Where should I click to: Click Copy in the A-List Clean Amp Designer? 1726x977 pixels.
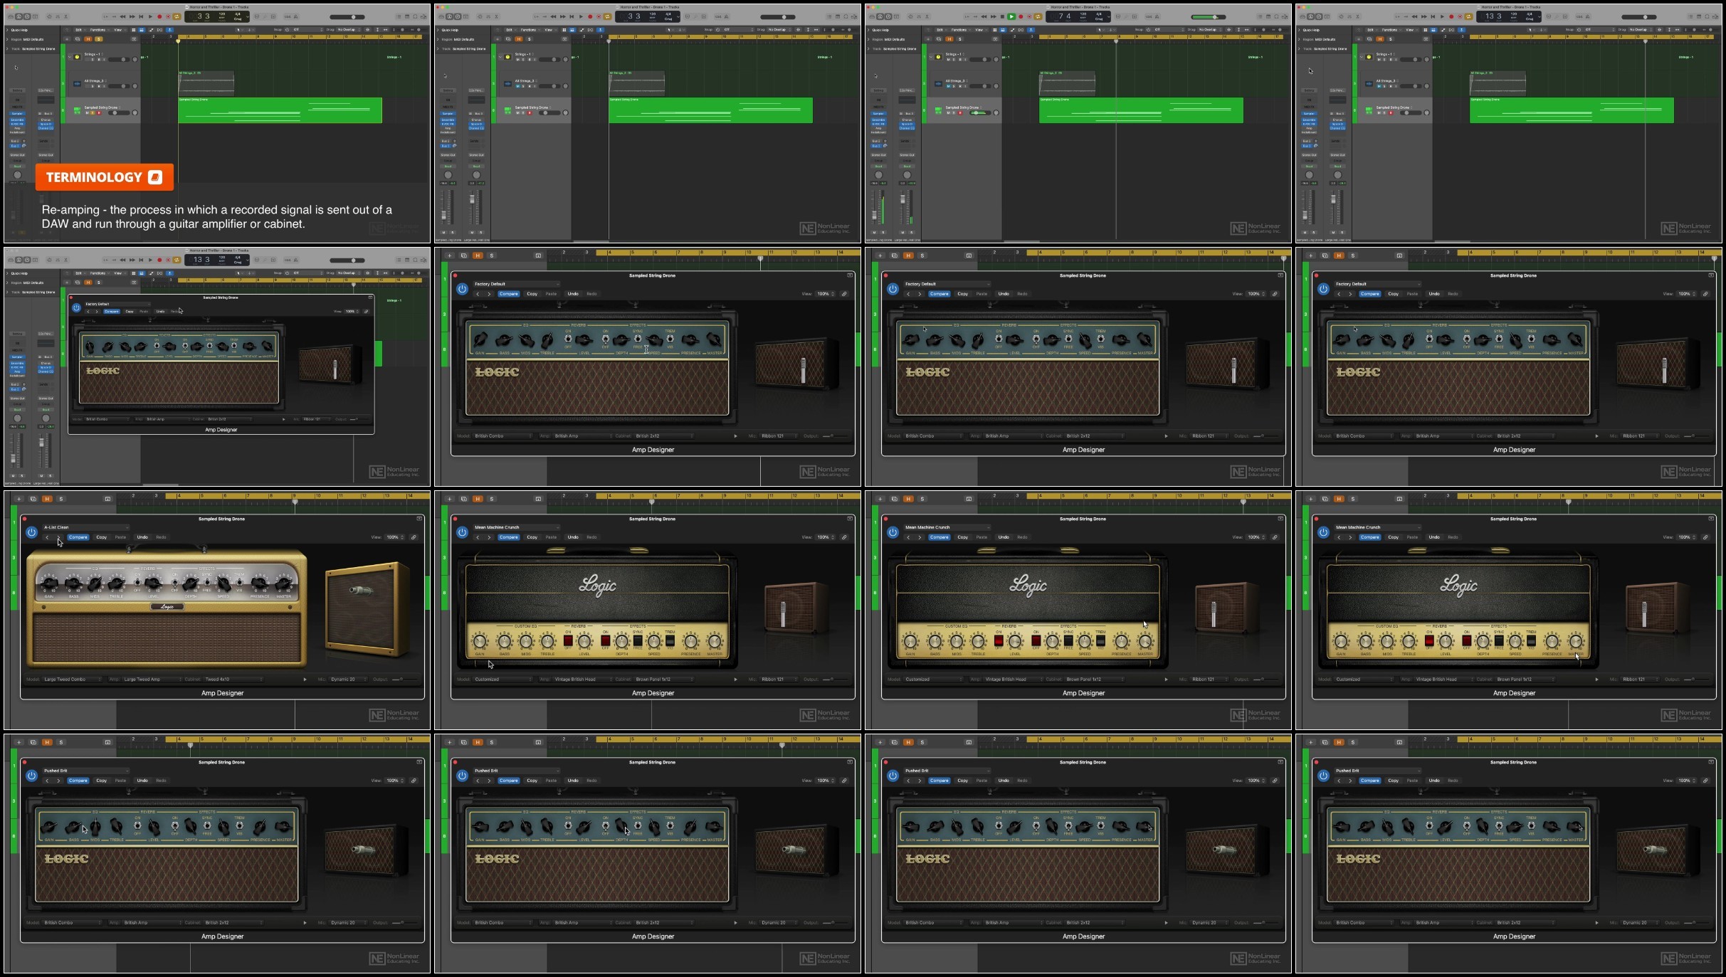102,537
